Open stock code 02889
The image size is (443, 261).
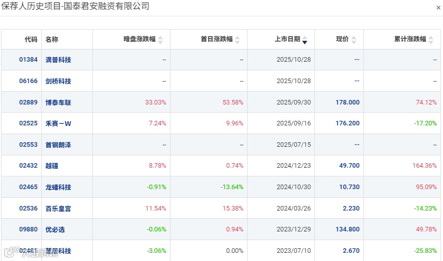click(x=28, y=102)
